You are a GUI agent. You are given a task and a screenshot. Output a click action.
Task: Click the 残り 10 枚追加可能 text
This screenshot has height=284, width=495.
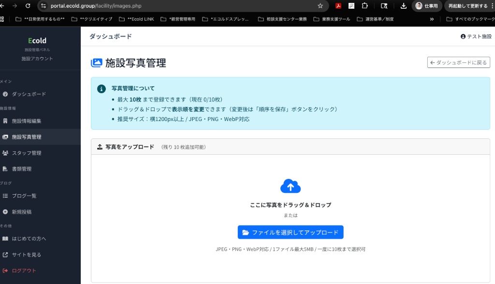click(x=183, y=147)
